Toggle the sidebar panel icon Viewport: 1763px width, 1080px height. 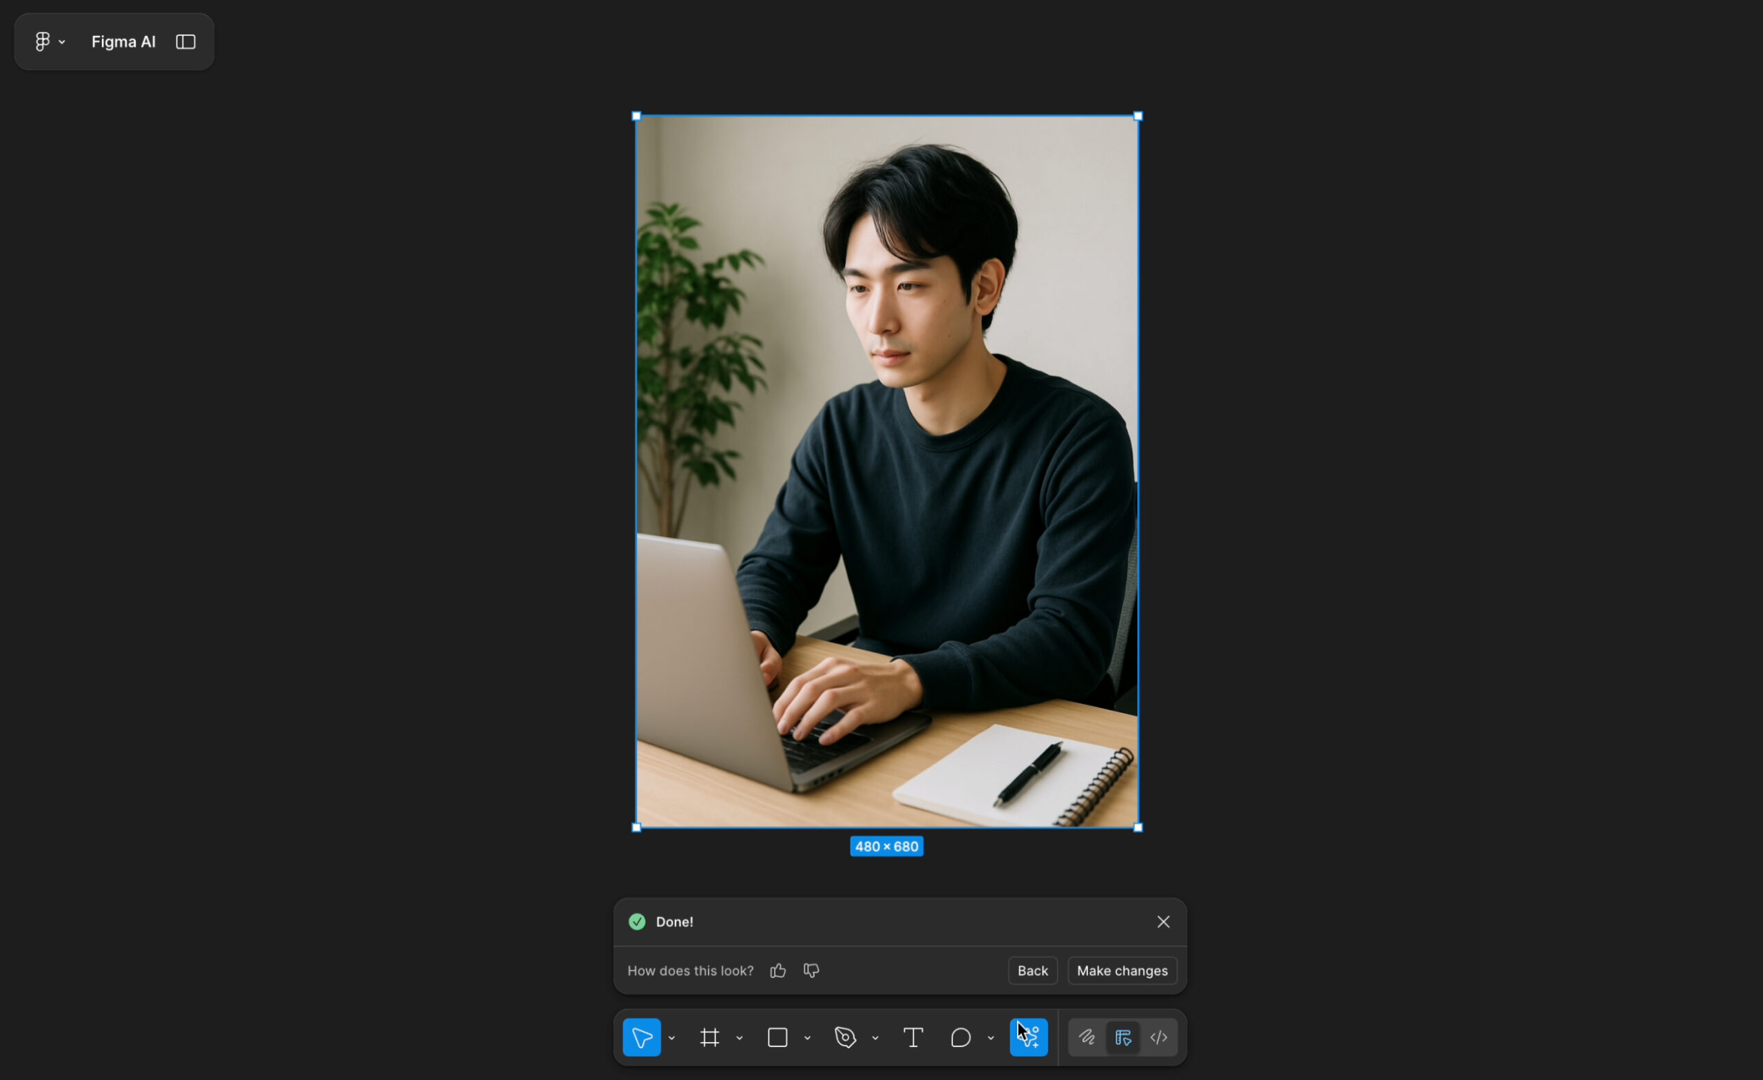(186, 42)
